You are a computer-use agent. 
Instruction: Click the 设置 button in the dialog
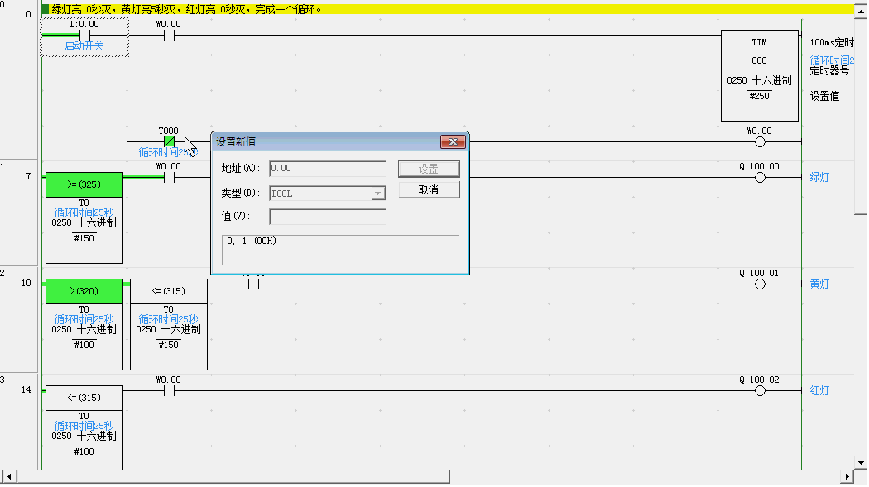click(x=429, y=169)
